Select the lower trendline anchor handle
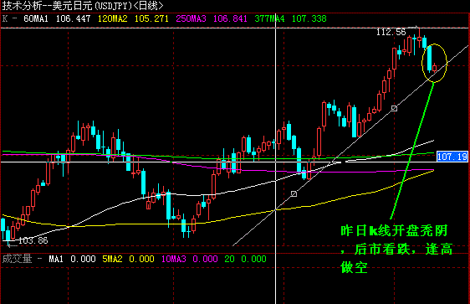 click(294, 193)
